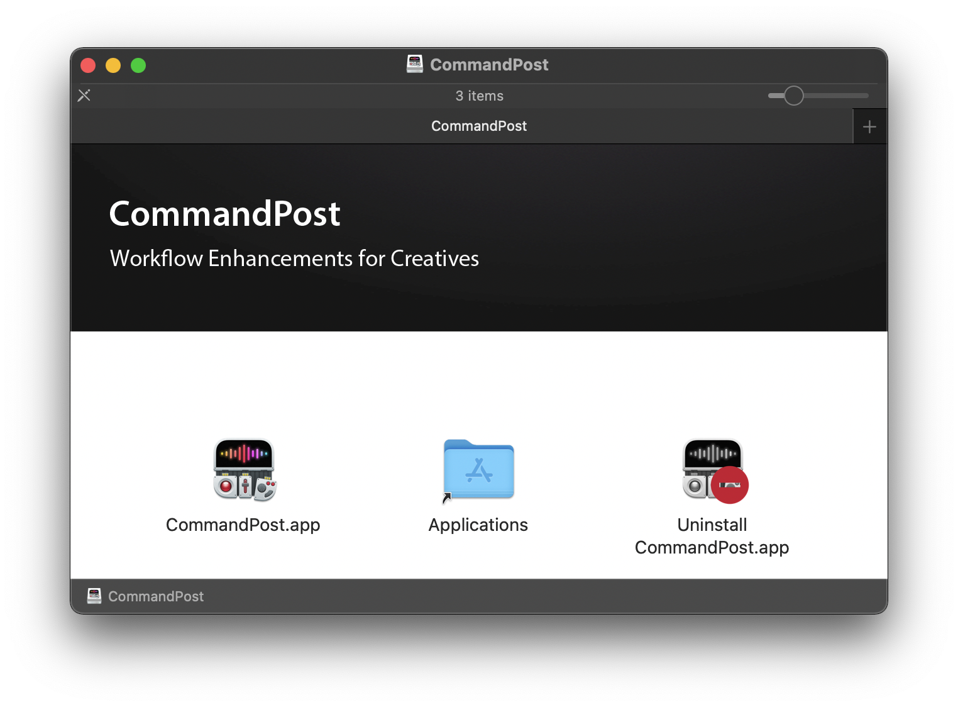Click the CommandPost window title text
The height and width of the screenshot is (707, 958).
point(489,65)
